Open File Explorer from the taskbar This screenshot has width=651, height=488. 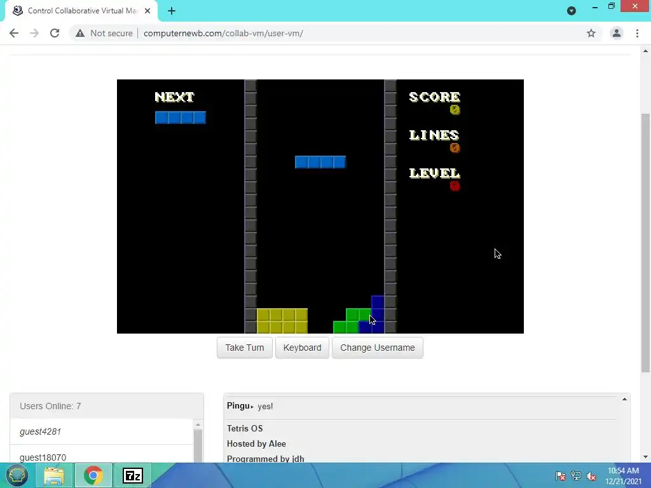54,475
